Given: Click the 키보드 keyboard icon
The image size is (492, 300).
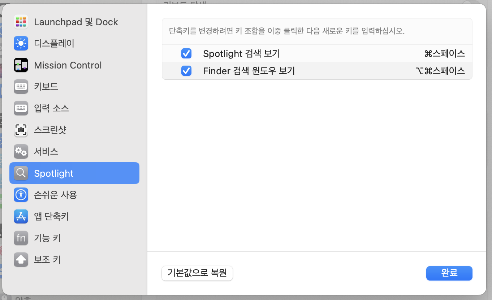Looking at the screenshot, I should tap(21, 87).
